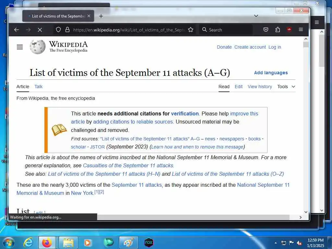Bookmark this page with the star icon
The width and height of the screenshot is (332, 249).
coord(191,30)
